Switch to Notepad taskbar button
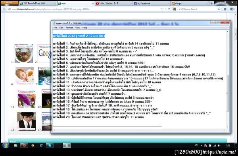Viewport: 238px width, 156px height. point(67,145)
